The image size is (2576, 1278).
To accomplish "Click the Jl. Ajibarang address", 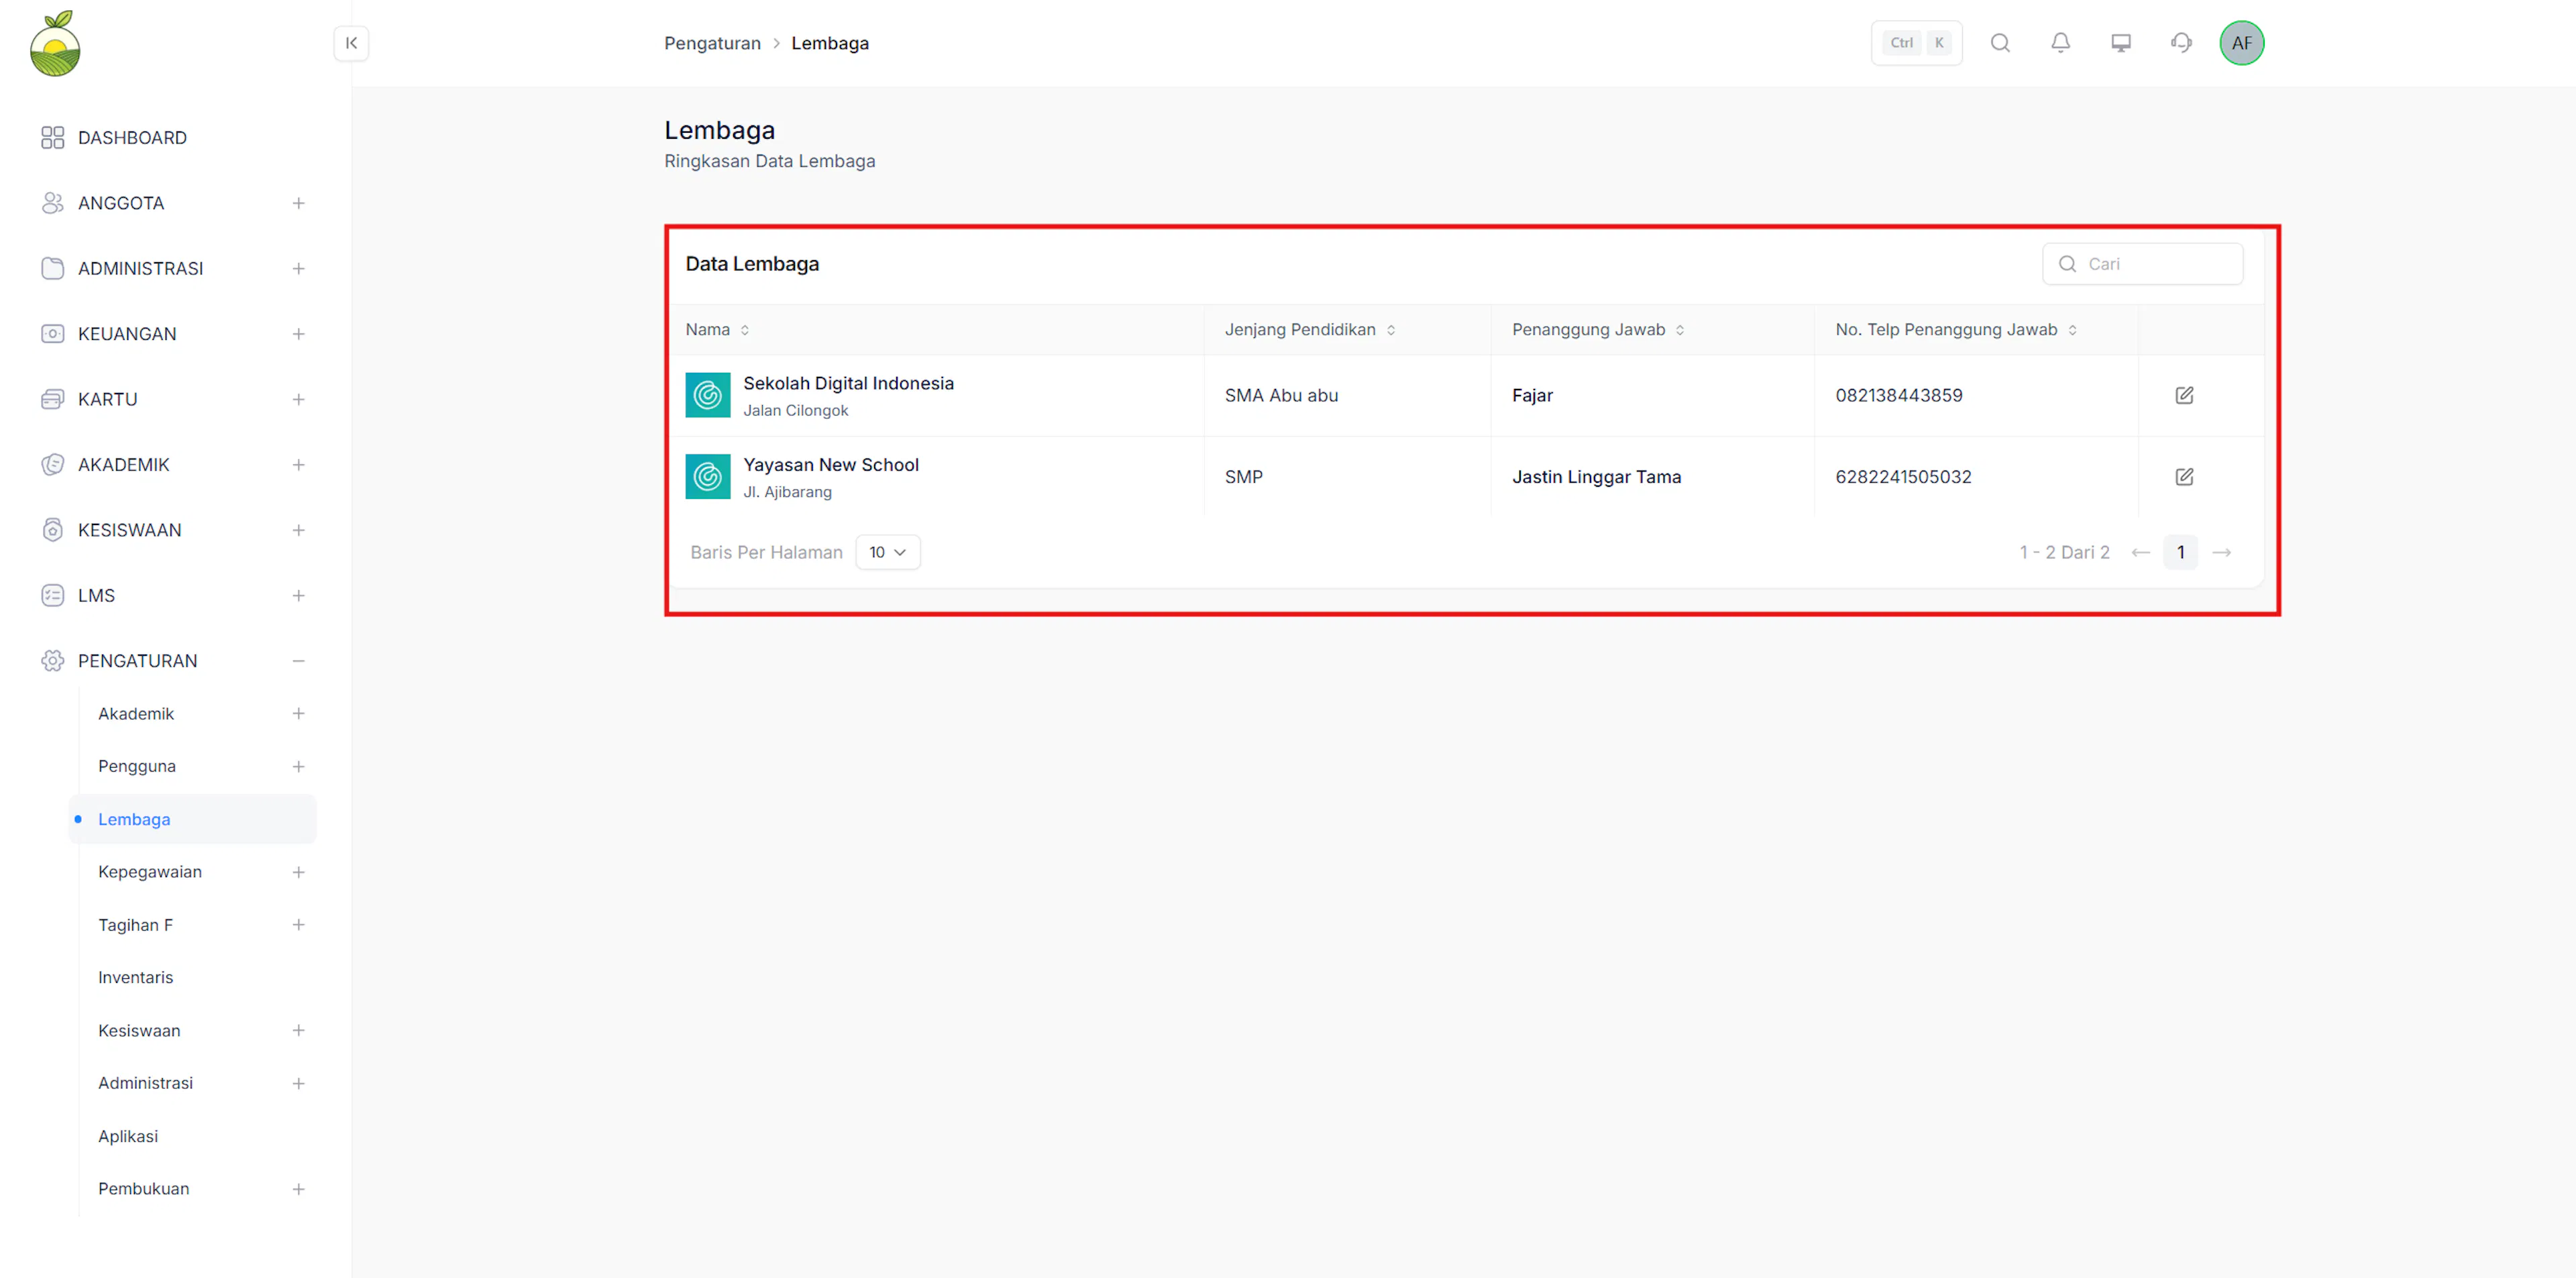I will click(x=787, y=493).
